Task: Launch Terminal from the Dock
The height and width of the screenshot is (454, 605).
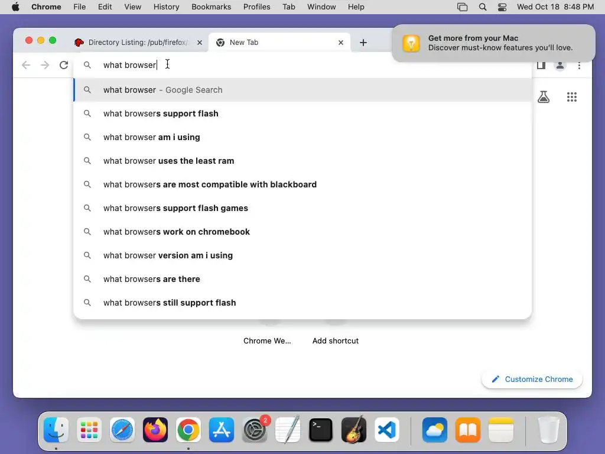Action: tap(321, 430)
